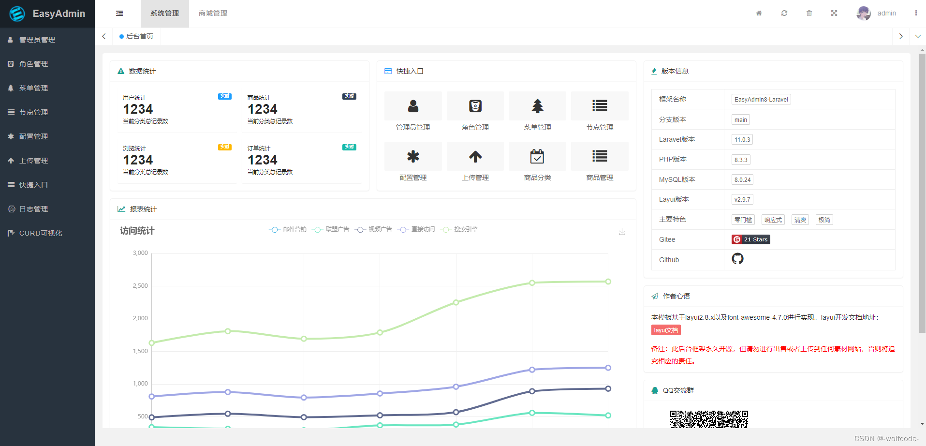Viewport: 926px width, 446px height.
Task: Open 管理员管理 via its quick entry icon
Action: coord(413,105)
